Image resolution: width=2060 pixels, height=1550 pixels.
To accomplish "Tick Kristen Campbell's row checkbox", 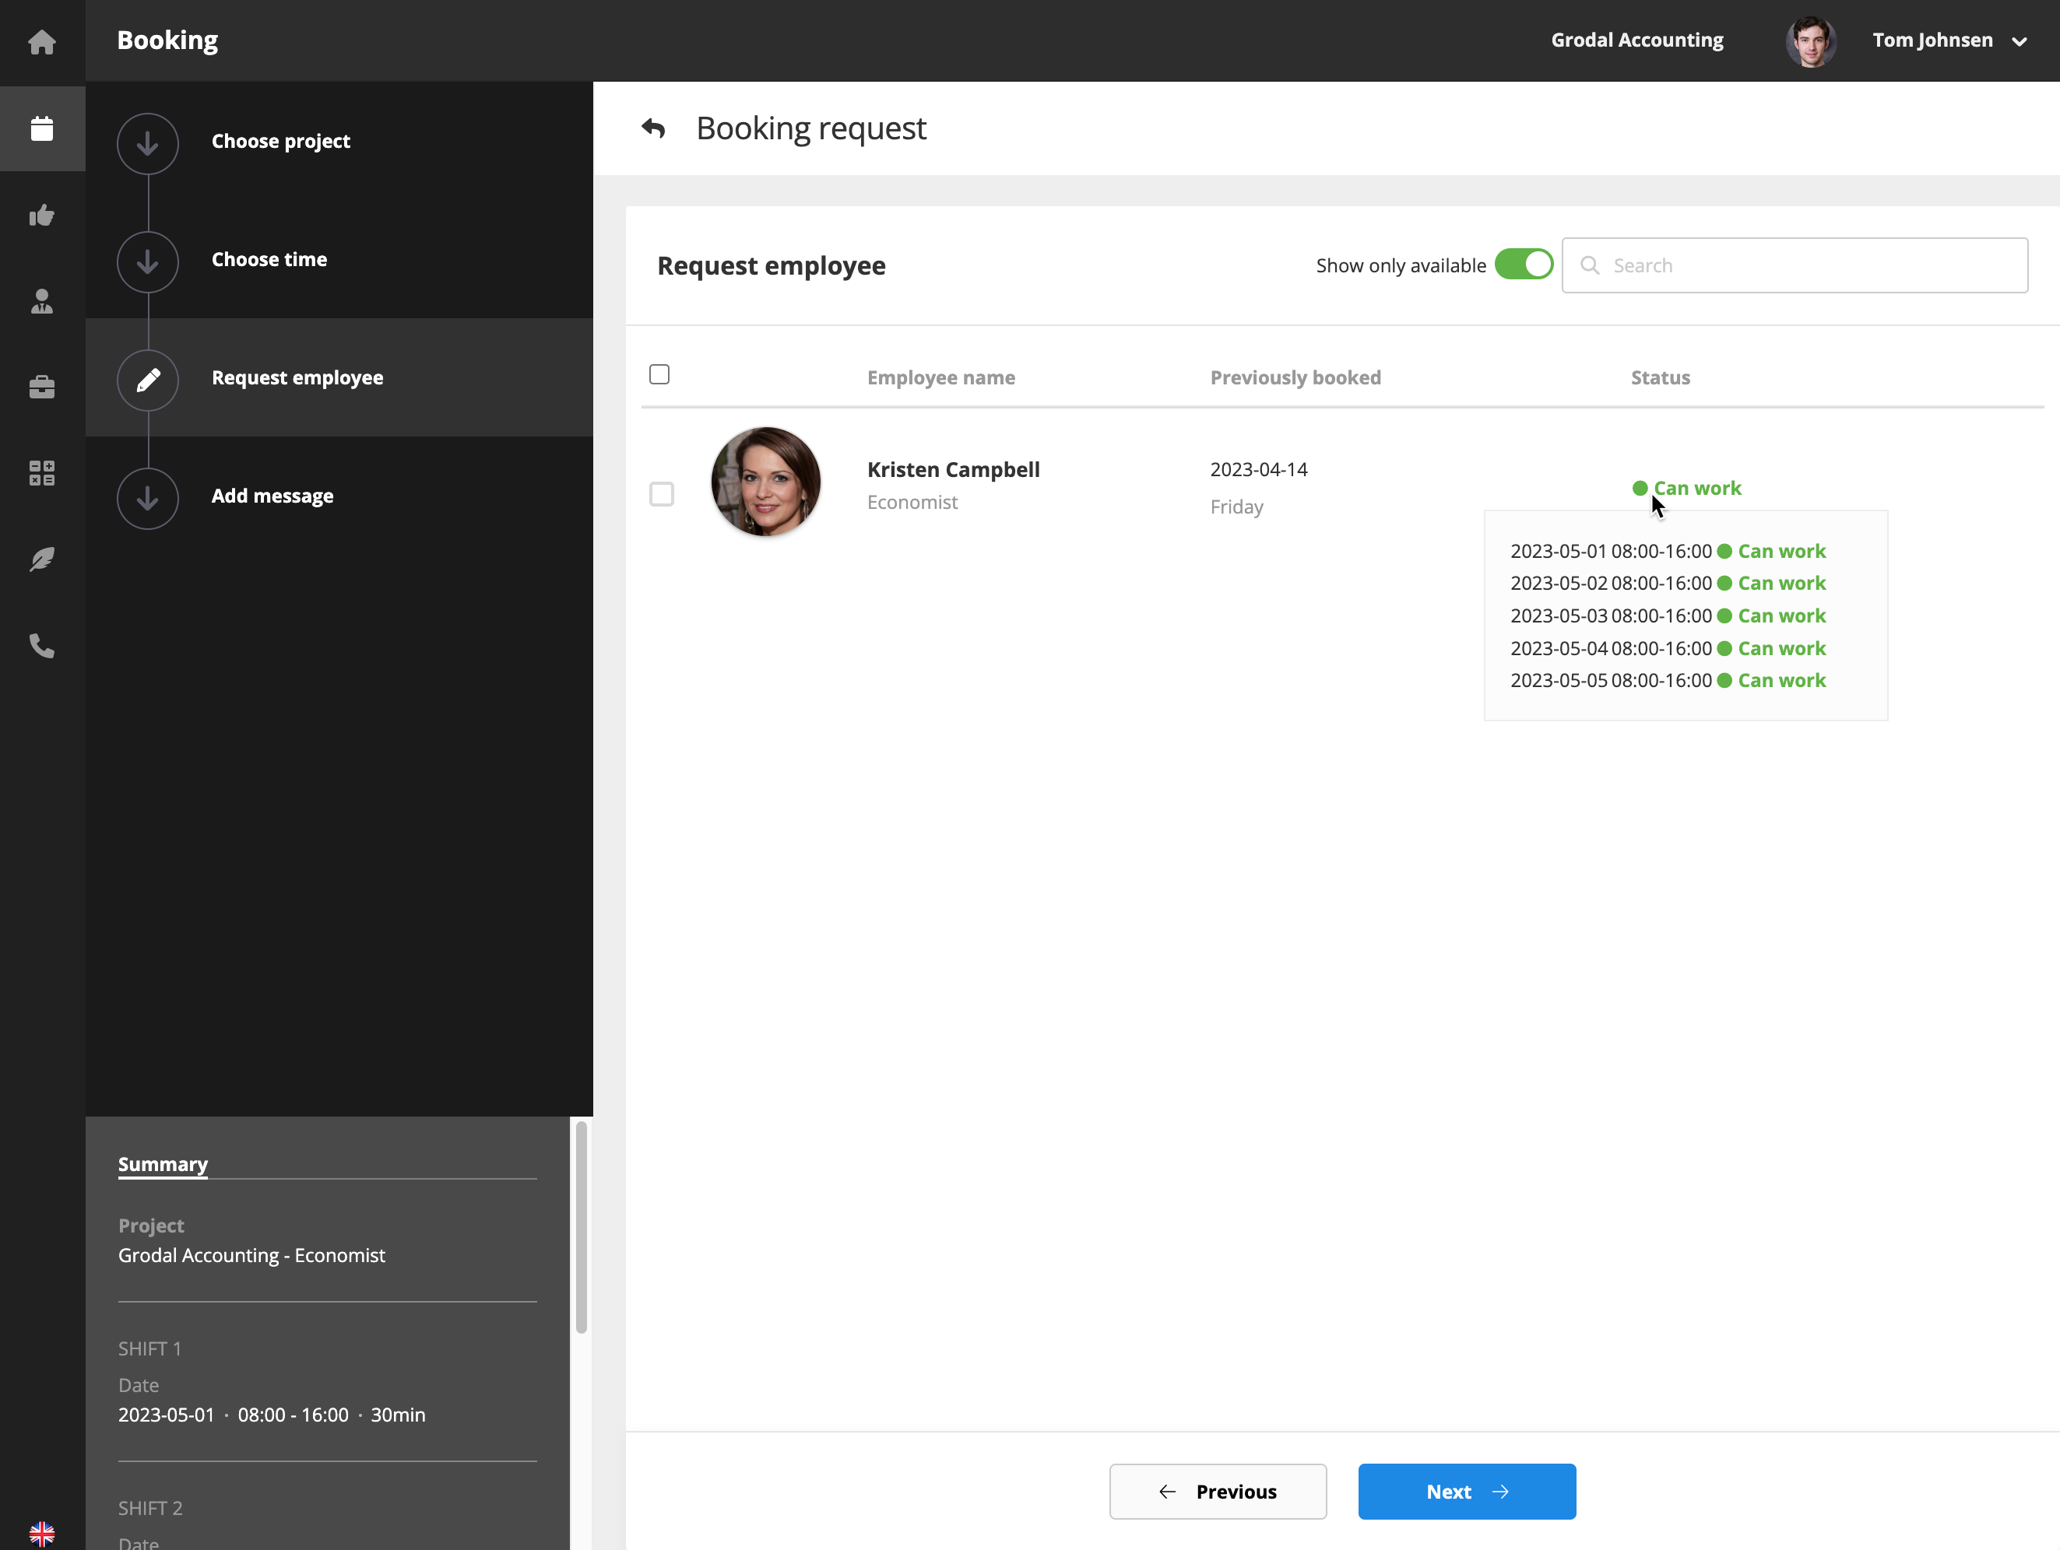I will coord(661,493).
